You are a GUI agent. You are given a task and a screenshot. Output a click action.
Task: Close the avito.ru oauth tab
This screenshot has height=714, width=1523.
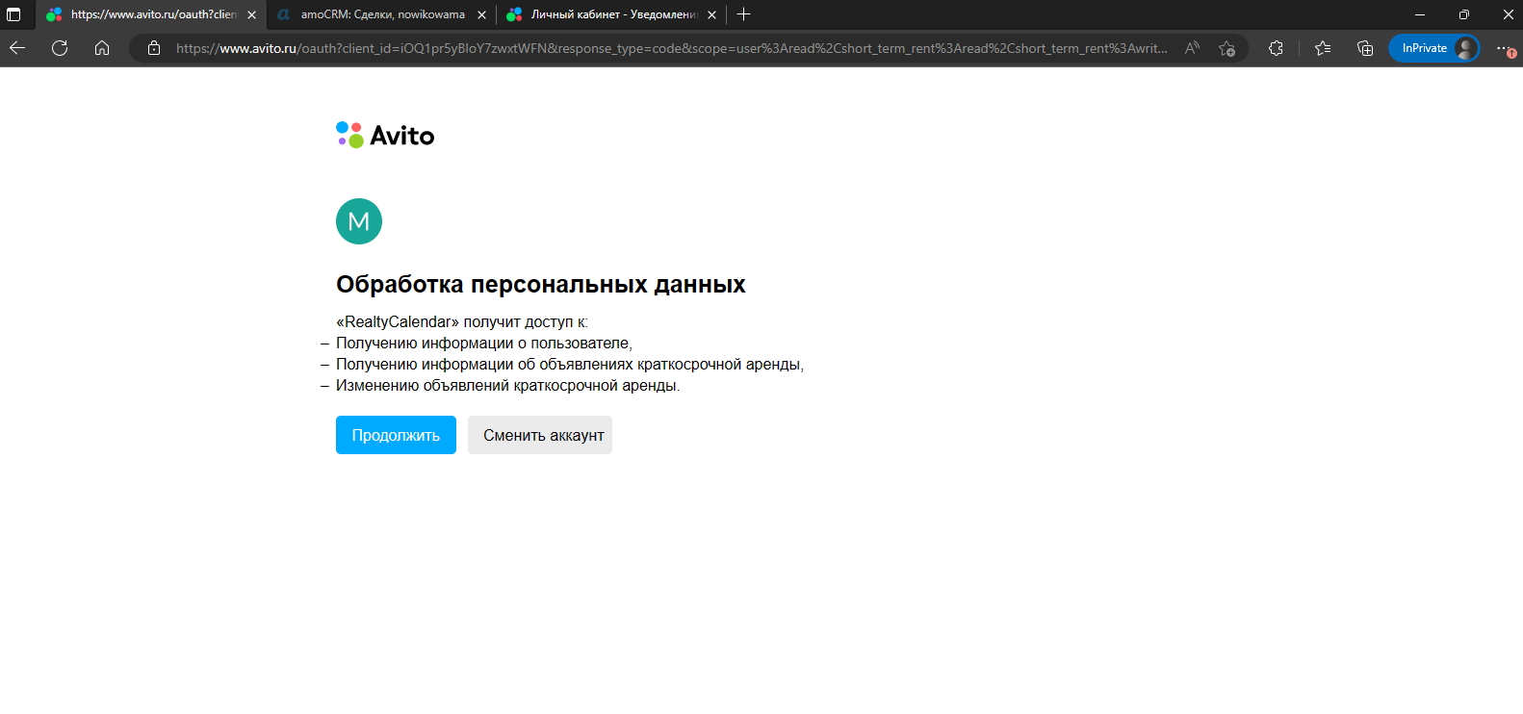point(252,14)
